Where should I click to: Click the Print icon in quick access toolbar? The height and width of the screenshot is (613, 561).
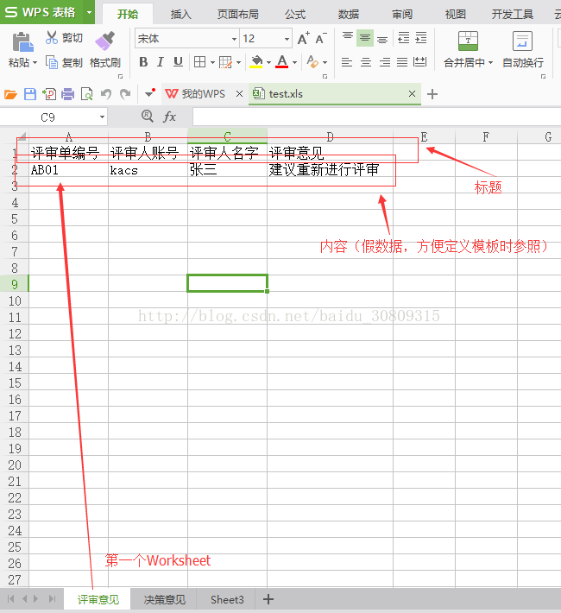tap(67, 94)
